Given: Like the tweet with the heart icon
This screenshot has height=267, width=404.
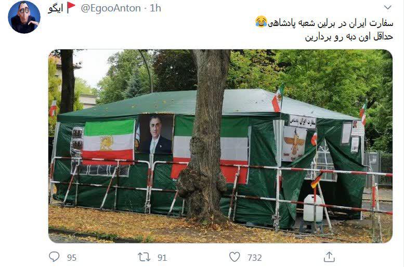Looking at the screenshot, I should (x=234, y=257).
